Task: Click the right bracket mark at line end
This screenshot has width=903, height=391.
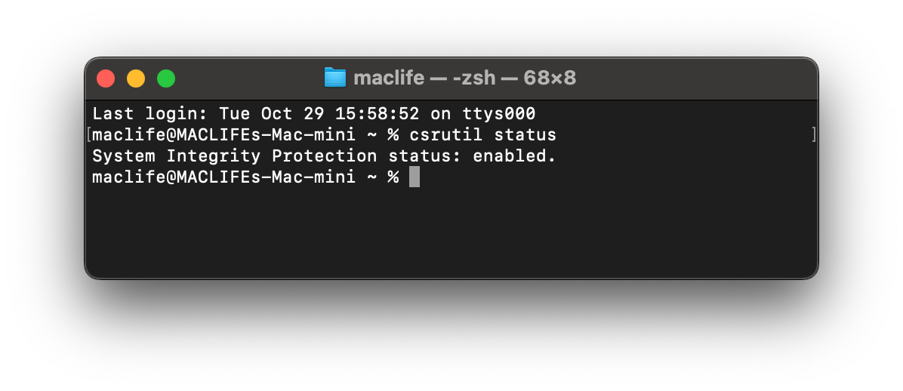Action: [813, 135]
